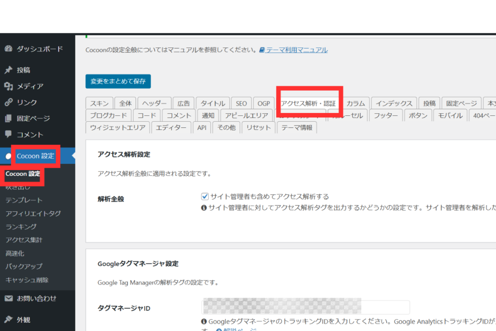
Task: Open the アクセス集計 submenu item
Action: pyautogui.click(x=24, y=240)
